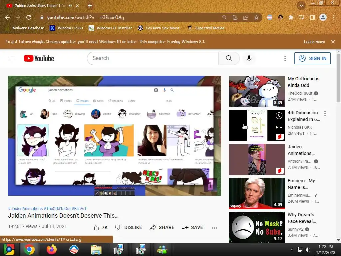Screen dimensions: 341x256
Task: Open YouTube settings three-dot menu
Action: [285, 58]
